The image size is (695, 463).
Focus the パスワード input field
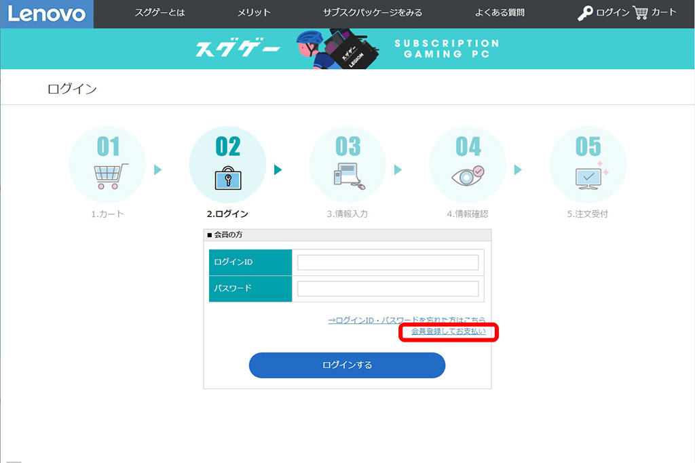[388, 289]
